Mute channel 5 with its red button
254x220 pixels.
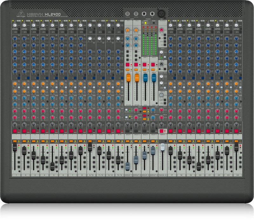[52, 131]
